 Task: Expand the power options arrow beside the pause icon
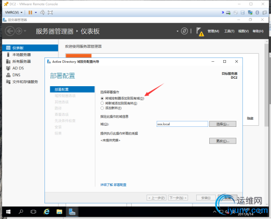pyautogui.click(x=36, y=12)
